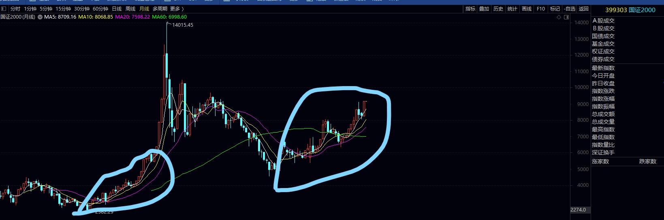
Task: Click the left panel toggle icon beside 分时
Action: (x=4, y=8)
